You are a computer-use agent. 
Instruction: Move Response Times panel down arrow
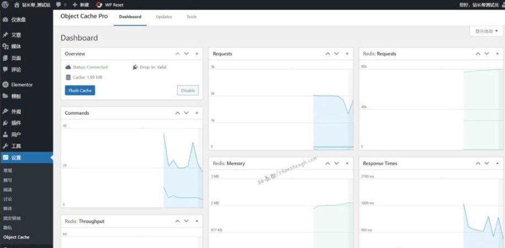pos(487,164)
